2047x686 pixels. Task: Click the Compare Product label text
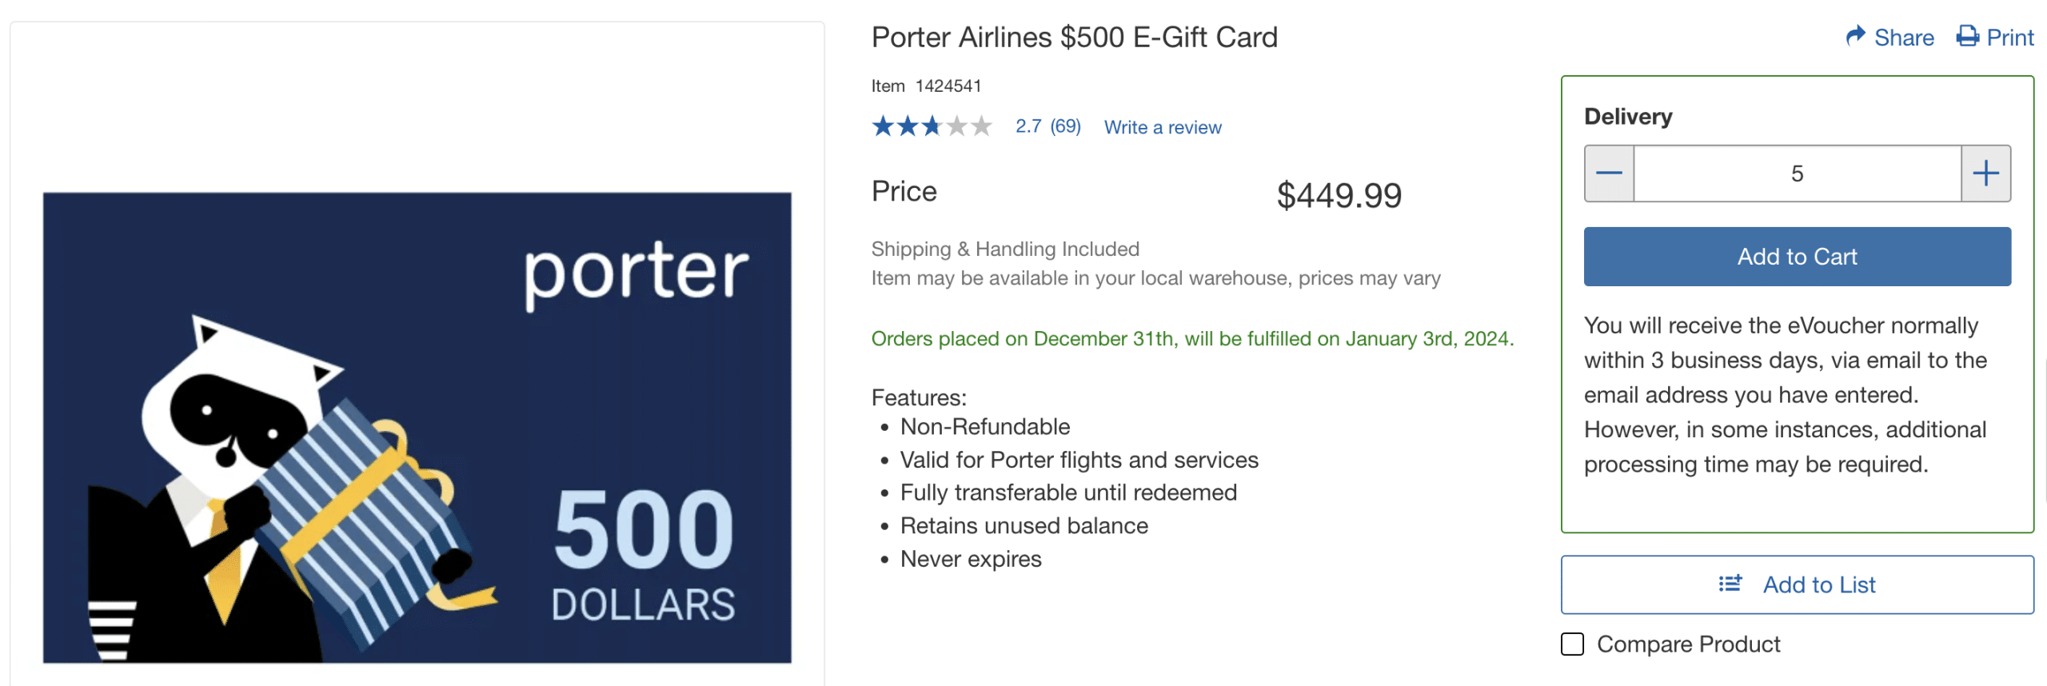click(x=1688, y=644)
